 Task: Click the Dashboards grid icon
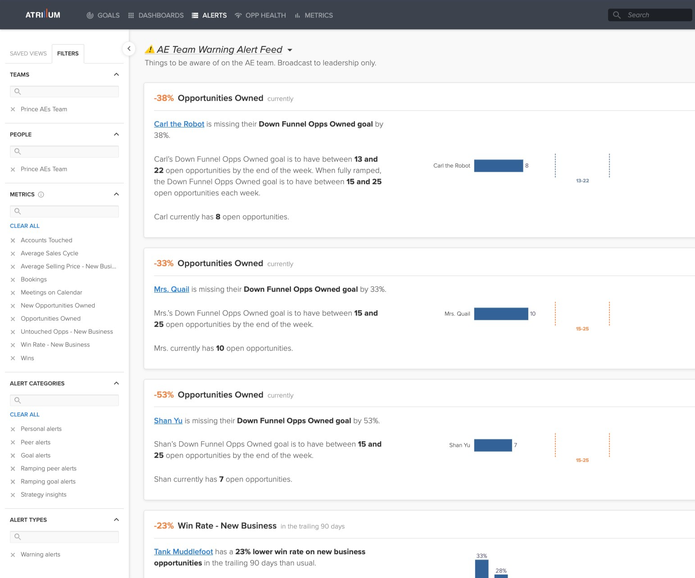[131, 15]
